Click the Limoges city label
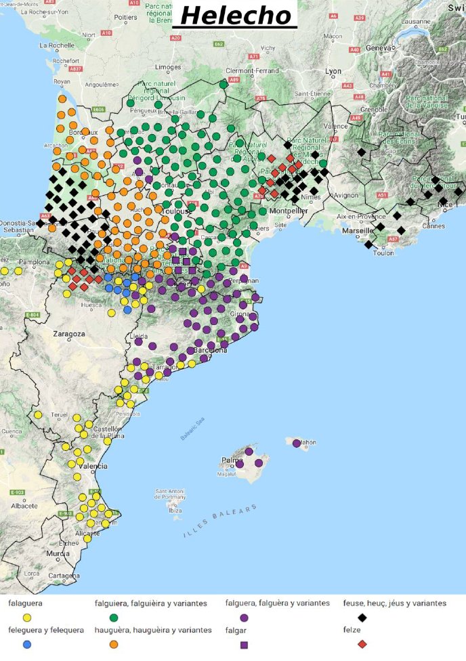The height and width of the screenshot is (661, 466). (x=168, y=67)
